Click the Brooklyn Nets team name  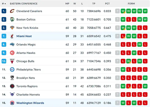[25, 78]
